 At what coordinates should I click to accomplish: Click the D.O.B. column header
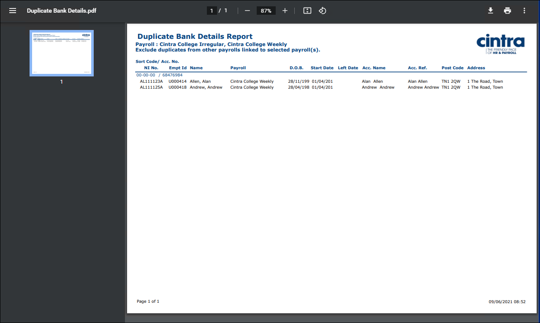coord(296,68)
